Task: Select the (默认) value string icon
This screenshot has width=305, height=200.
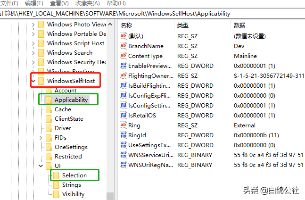Action: (124, 36)
